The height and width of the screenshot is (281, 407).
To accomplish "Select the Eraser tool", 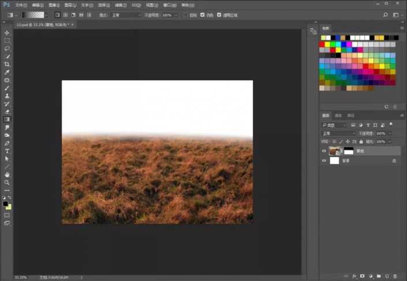I will (7, 111).
